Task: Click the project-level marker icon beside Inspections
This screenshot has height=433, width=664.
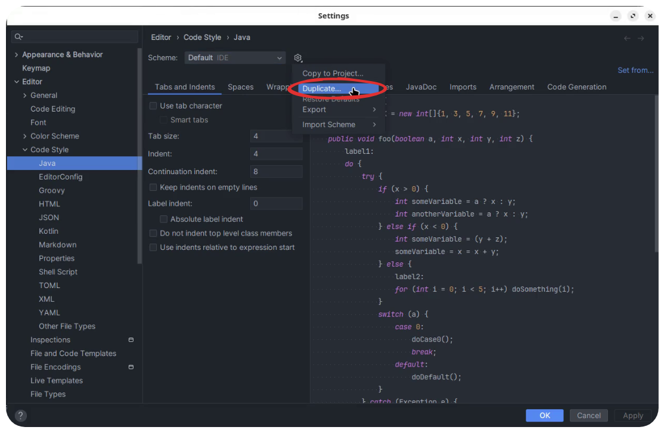Action: tap(131, 340)
